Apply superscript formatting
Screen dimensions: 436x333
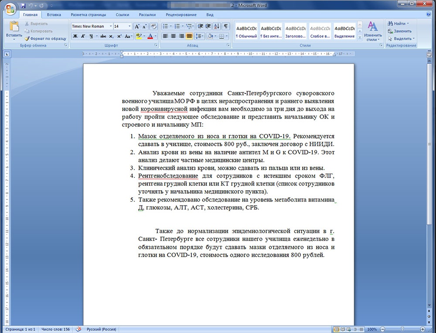pyautogui.click(x=119, y=36)
